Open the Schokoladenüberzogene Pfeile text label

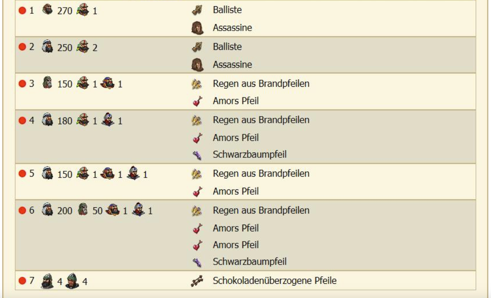(x=274, y=281)
